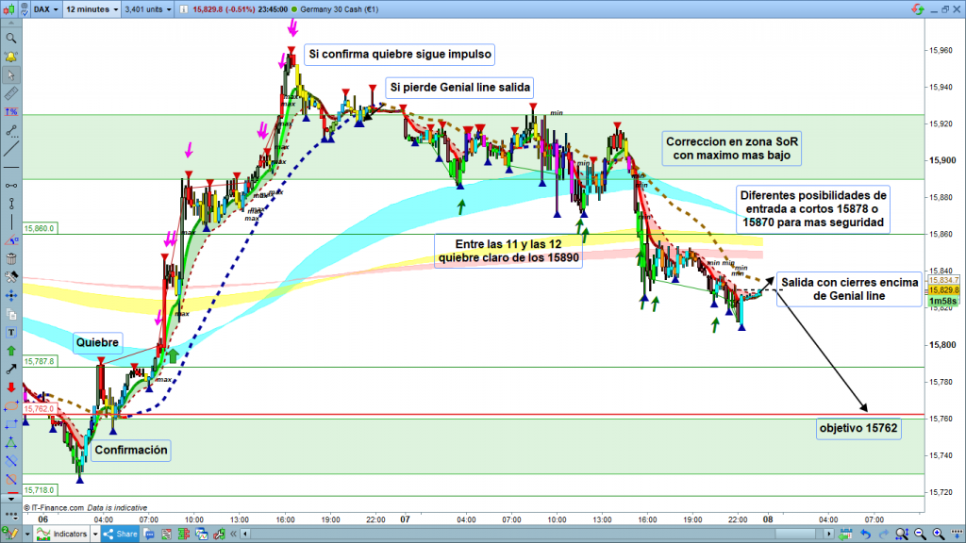966x543 pixels.
Task: Open the DAX instrument dropdown
Action: (43, 10)
